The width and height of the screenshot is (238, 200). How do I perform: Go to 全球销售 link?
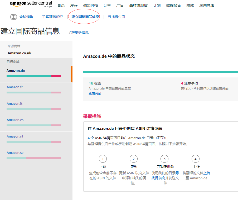pos(26,17)
